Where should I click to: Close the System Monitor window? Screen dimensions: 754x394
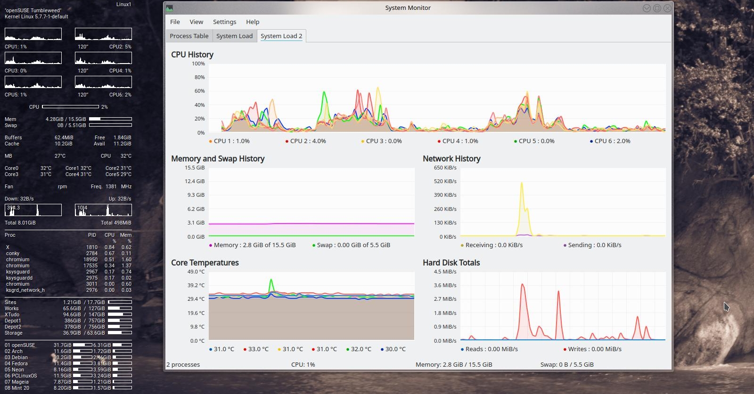(667, 8)
